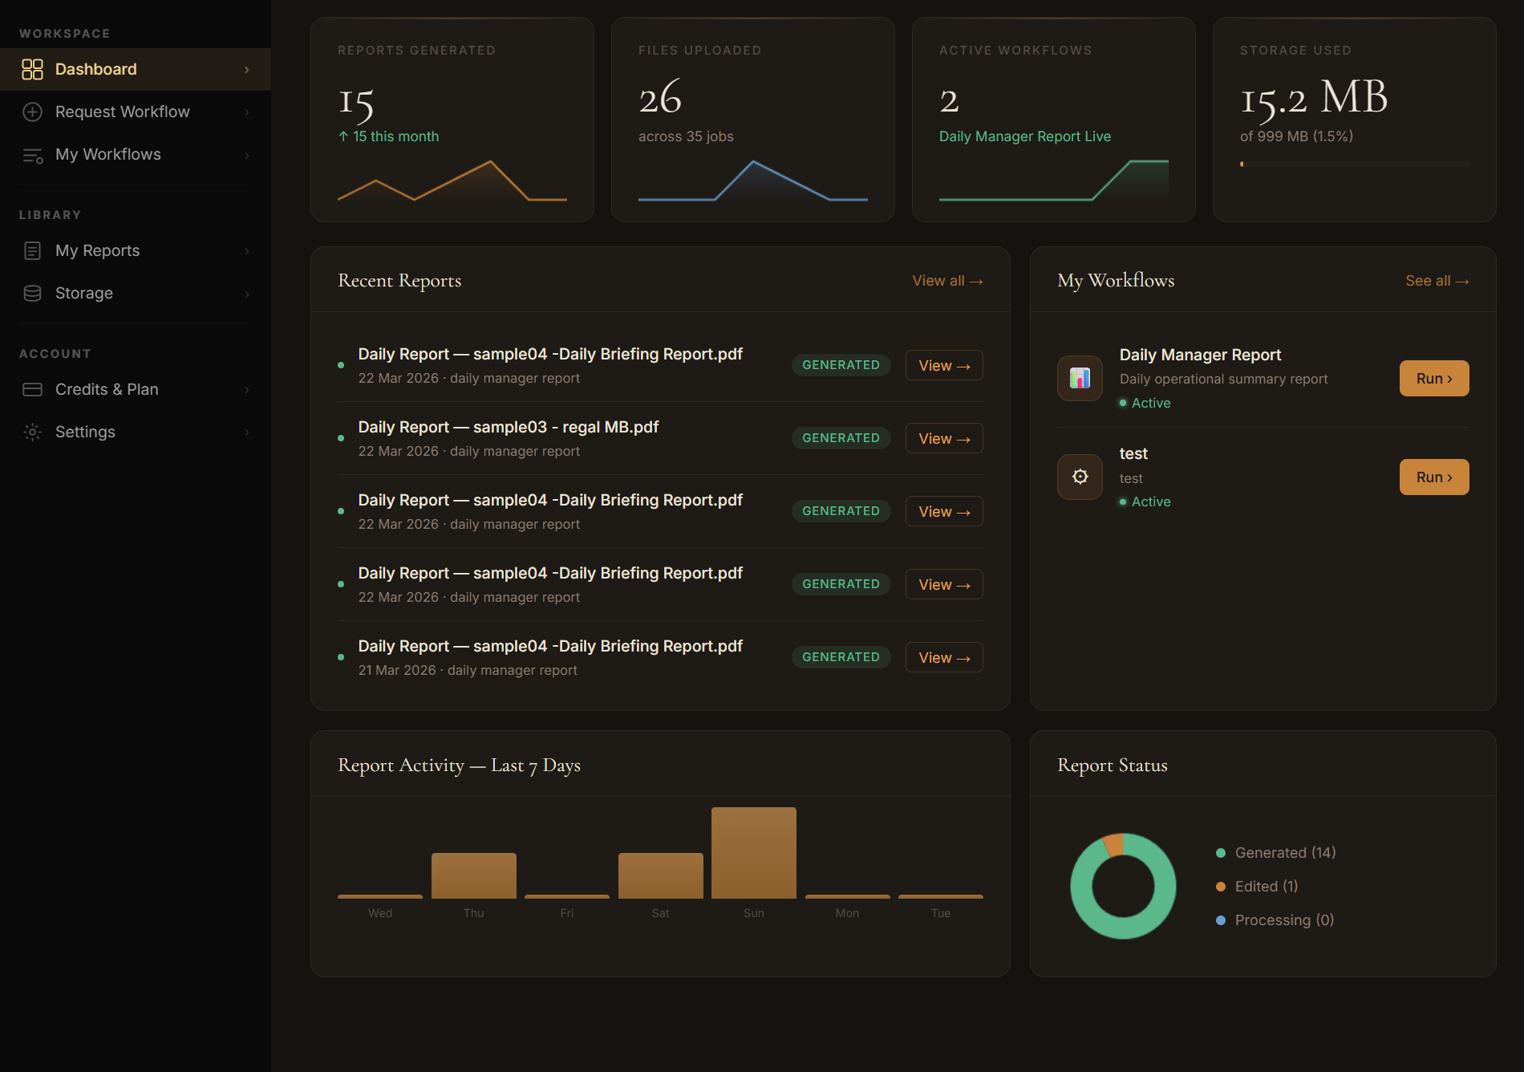
Task: Select Dashboard in the workspace menu
Action: tap(95, 69)
